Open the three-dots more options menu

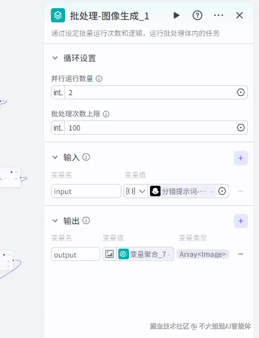point(219,15)
